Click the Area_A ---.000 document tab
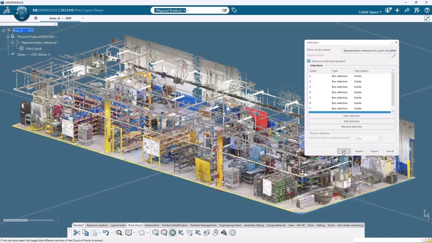432x243 pixels. [x=60, y=18]
